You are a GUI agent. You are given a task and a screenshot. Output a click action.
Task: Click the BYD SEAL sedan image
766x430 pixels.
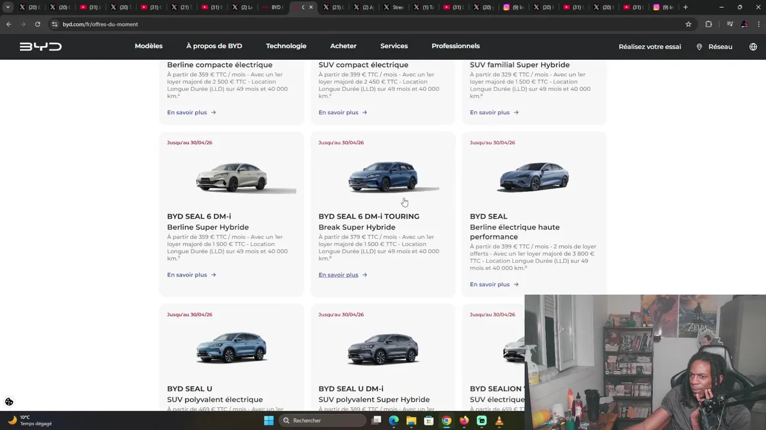534,177
